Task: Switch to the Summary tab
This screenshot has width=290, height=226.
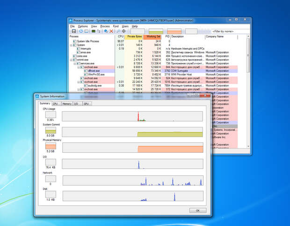Action: [x=45, y=103]
